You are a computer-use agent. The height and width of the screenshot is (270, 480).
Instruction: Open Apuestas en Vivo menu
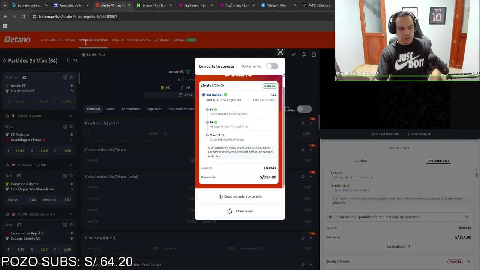point(93,40)
